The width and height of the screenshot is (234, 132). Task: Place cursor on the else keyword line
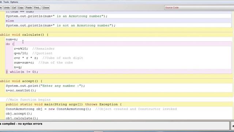coord(10,21)
